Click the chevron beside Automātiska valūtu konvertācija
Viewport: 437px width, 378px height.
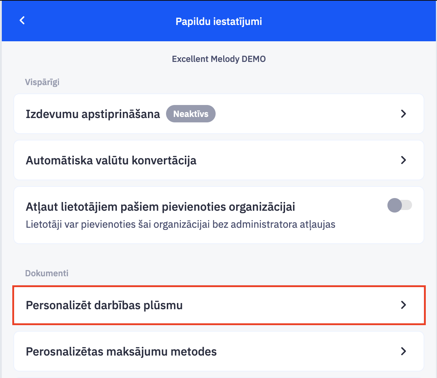tap(404, 160)
